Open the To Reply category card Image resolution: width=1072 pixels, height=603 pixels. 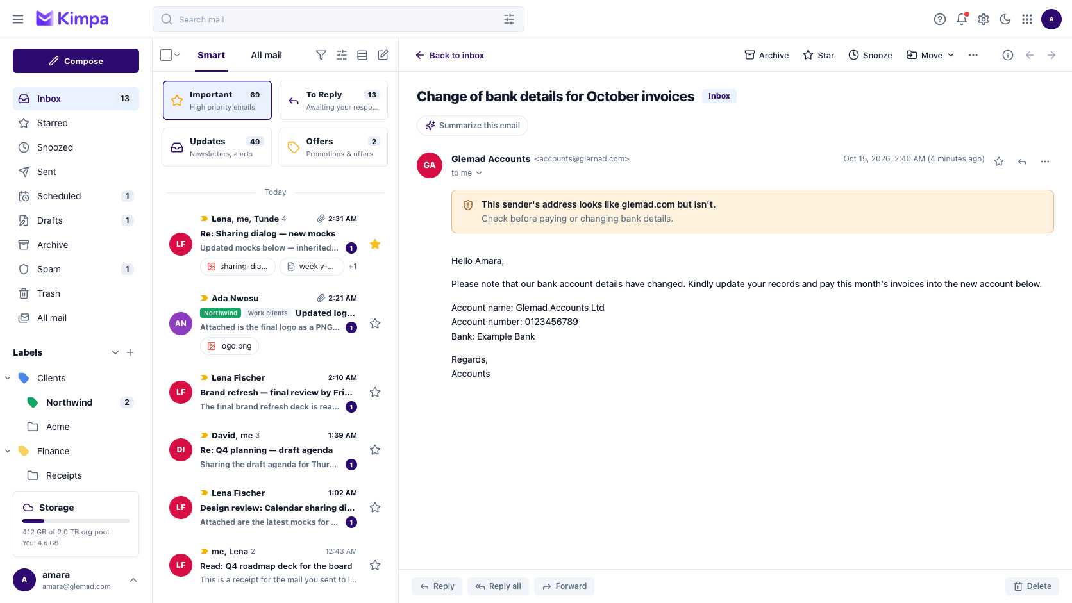point(333,100)
